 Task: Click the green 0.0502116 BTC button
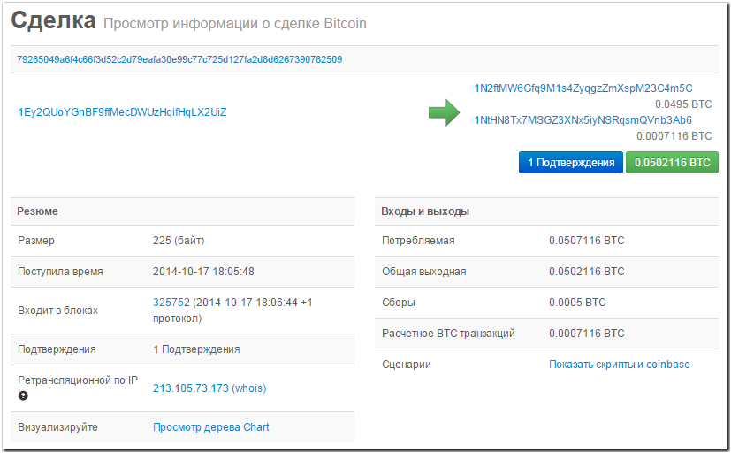672,162
